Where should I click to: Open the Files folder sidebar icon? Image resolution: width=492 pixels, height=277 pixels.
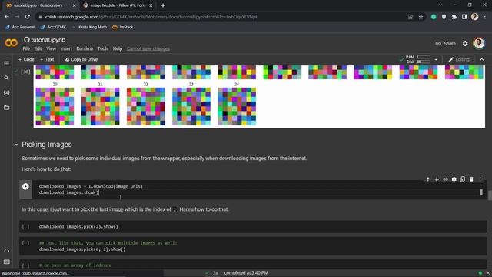point(6,108)
